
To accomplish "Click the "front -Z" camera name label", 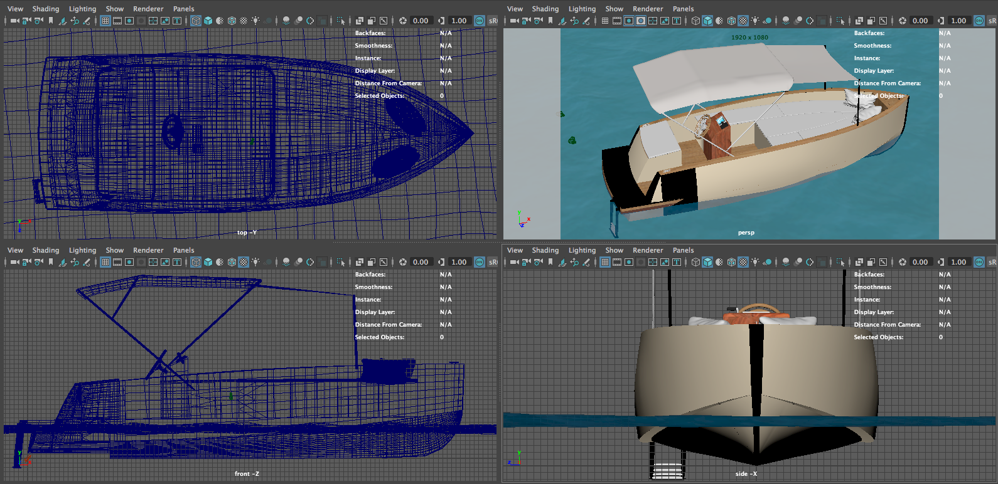I will [x=247, y=474].
